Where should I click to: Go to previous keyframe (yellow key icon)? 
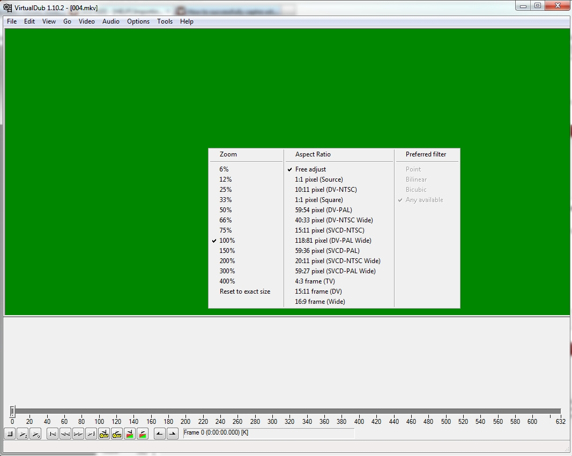tap(104, 434)
